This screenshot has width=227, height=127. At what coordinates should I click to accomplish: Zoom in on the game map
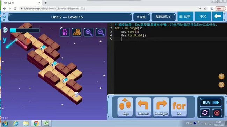pos(89,32)
